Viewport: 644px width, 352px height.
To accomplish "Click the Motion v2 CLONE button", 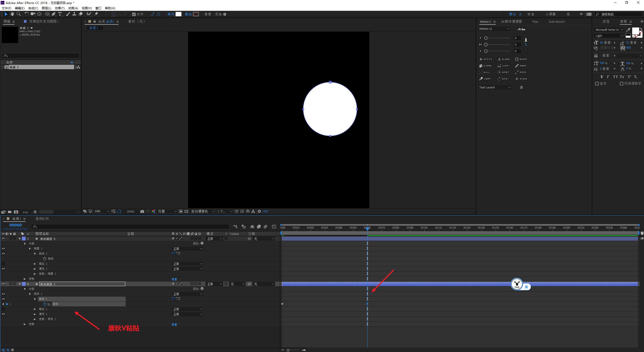I will click(485, 66).
